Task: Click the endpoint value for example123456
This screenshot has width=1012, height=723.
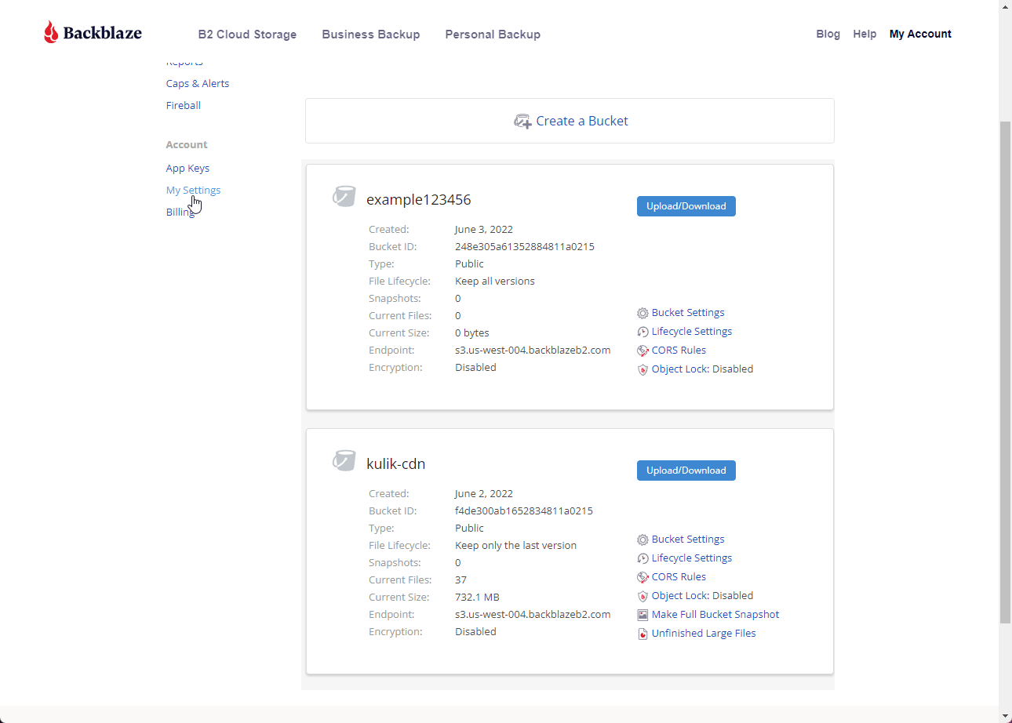Action: coord(533,350)
